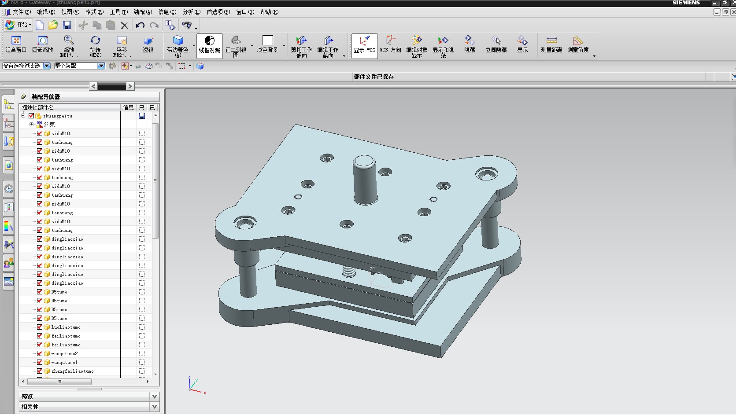Open the 整个装配 selection scope dropdown

[101, 66]
